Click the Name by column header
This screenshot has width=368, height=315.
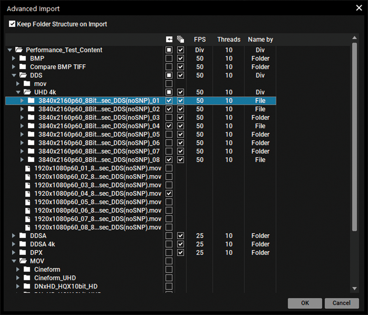click(260, 40)
